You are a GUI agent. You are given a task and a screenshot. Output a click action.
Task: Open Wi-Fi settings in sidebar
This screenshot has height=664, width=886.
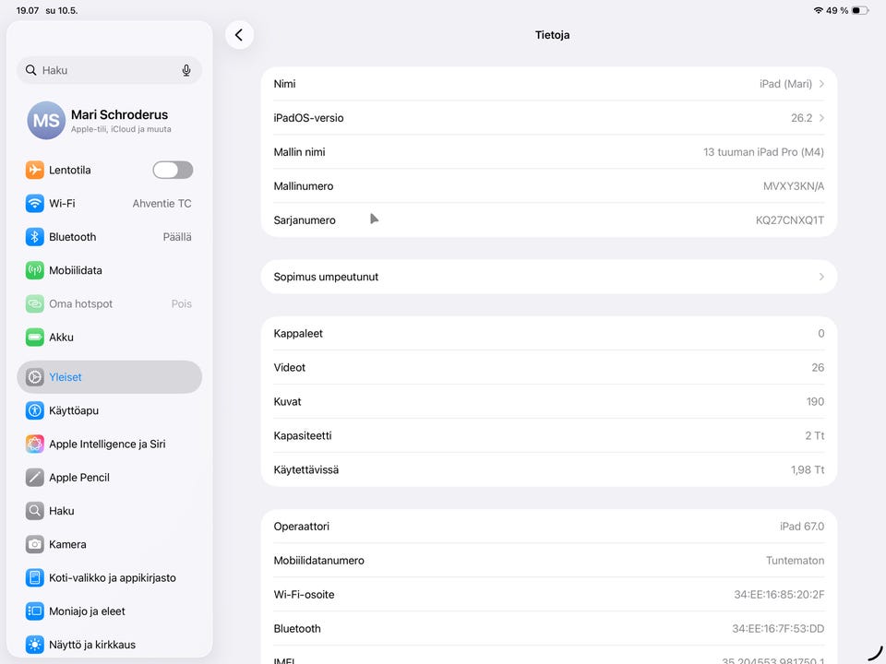click(110, 203)
